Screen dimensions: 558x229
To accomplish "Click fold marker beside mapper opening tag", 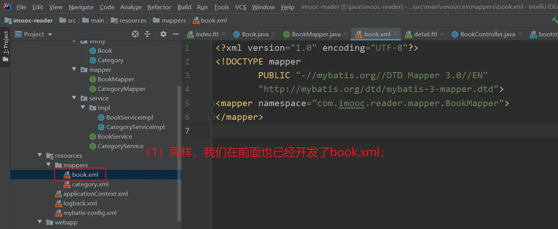I will pos(211,103).
